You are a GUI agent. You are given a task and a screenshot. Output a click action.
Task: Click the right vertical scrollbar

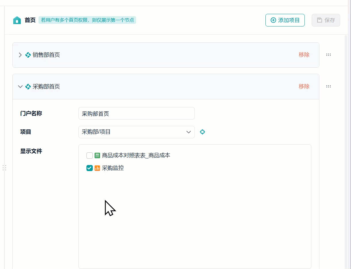(346, 152)
